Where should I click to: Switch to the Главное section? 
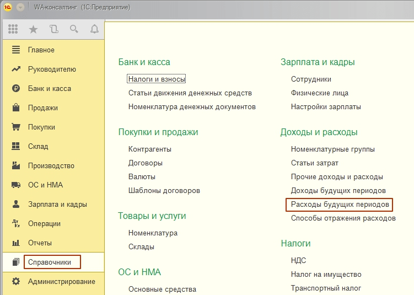click(x=41, y=50)
